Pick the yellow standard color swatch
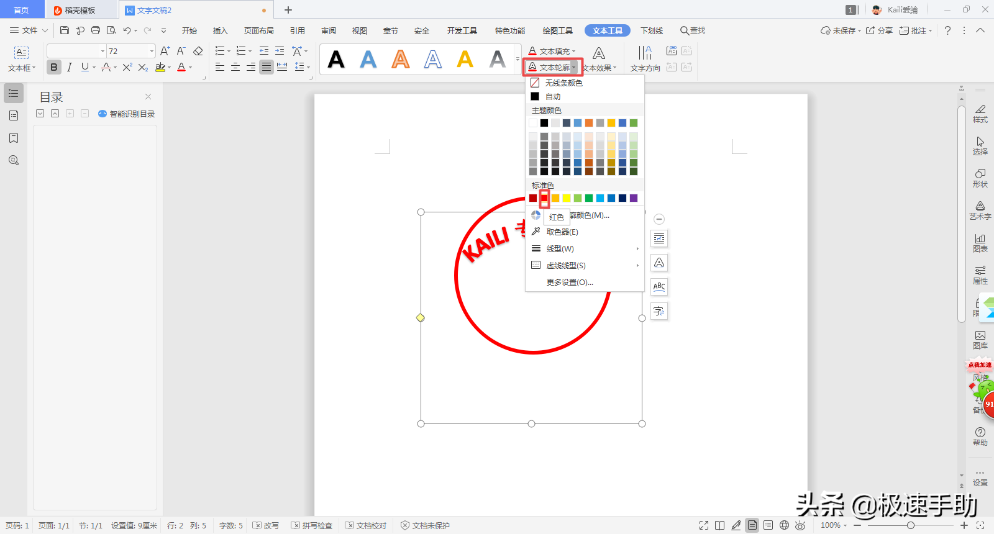This screenshot has width=994, height=534. pyautogui.click(x=567, y=198)
